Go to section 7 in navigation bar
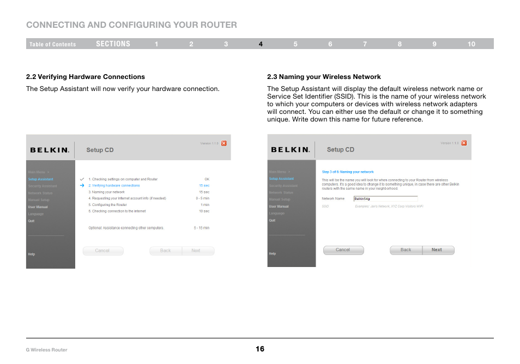The width and height of the screenshot is (520, 364). coord(365,44)
